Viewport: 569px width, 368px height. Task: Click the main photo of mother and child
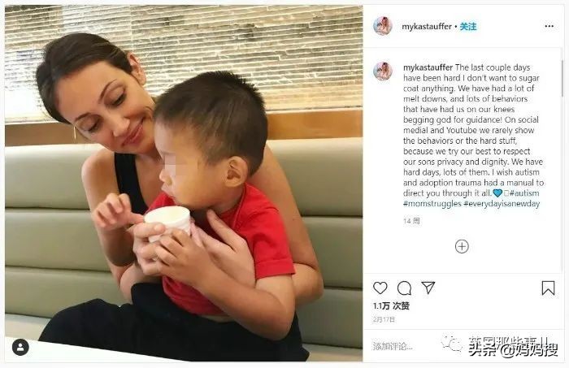pyautogui.click(x=184, y=183)
